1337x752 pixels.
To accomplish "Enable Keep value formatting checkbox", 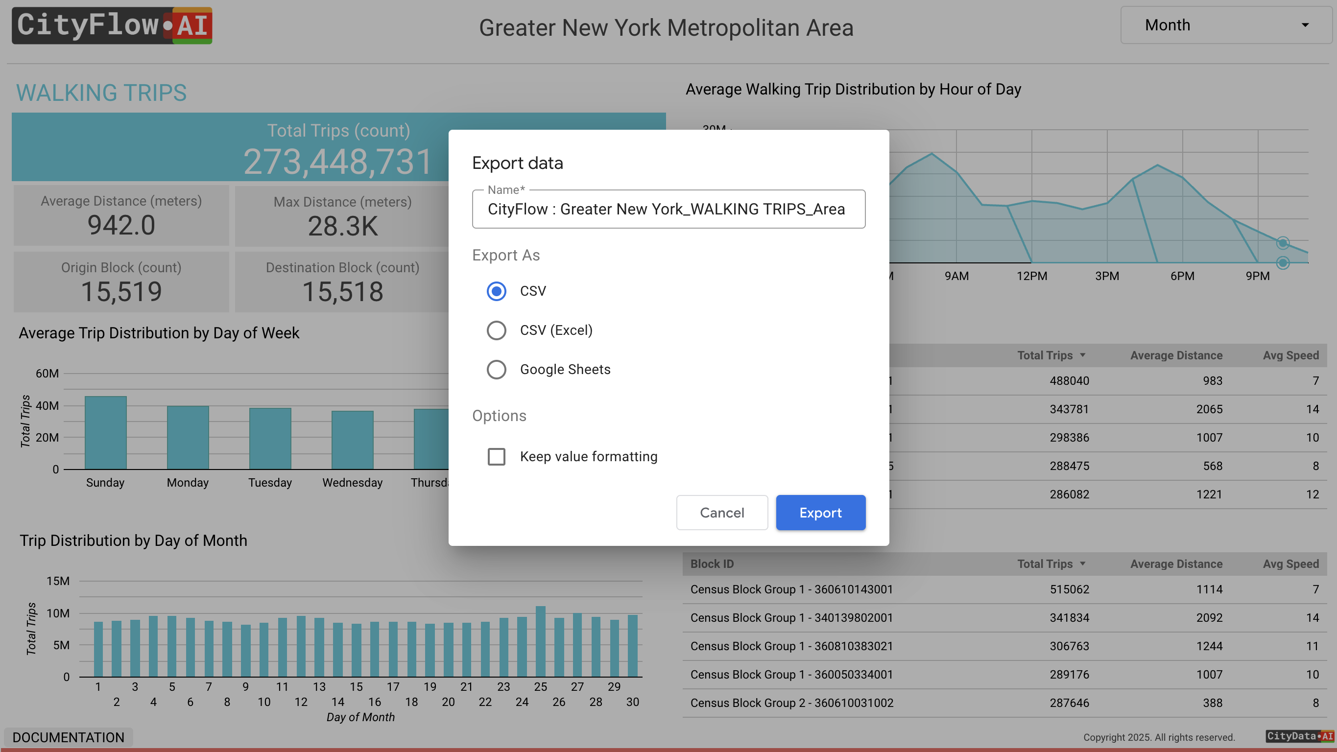I will [x=496, y=457].
